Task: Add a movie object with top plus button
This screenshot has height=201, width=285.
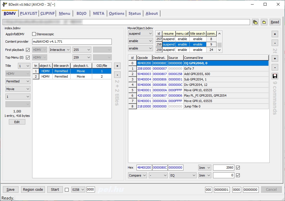Action: 275,34
